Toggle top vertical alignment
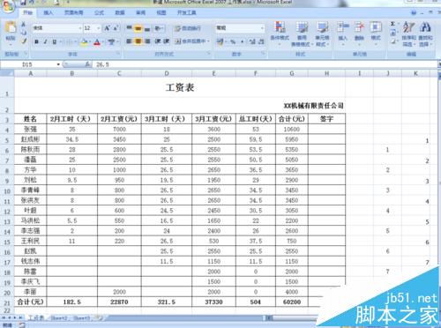441x328 pixels. point(129,28)
